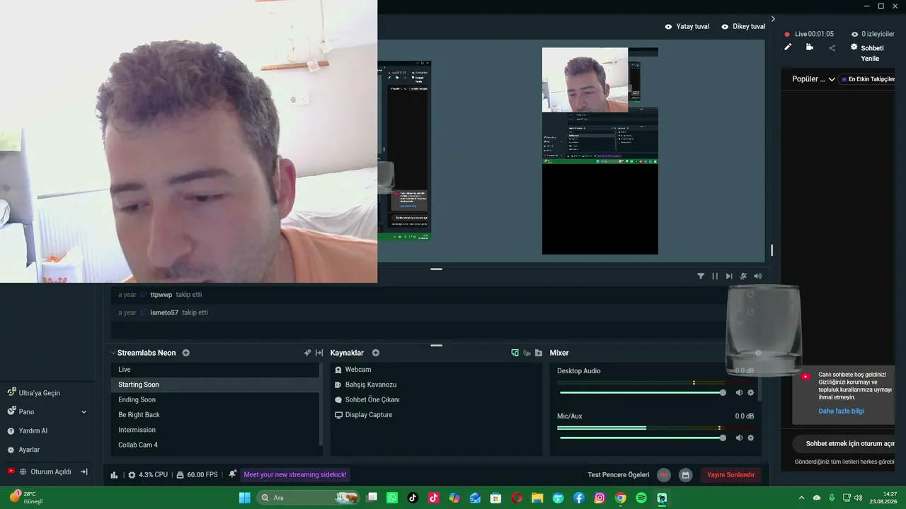906x509 pixels.
Task: Open the Windows Start menu
Action: coord(244,498)
